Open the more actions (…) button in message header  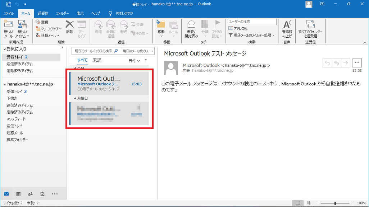tap(357, 63)
